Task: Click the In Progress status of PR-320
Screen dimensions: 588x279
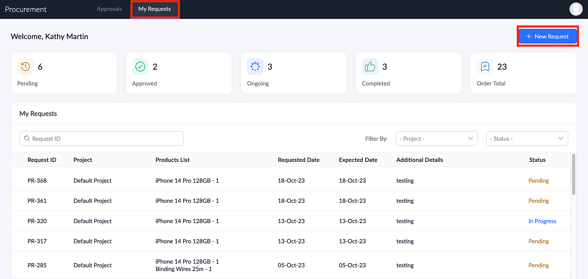Action: click(542, 221)
